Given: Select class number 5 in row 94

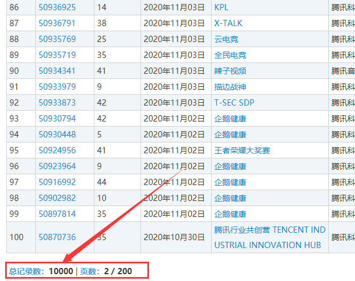Looking at the screenshot, I should 100,135.
